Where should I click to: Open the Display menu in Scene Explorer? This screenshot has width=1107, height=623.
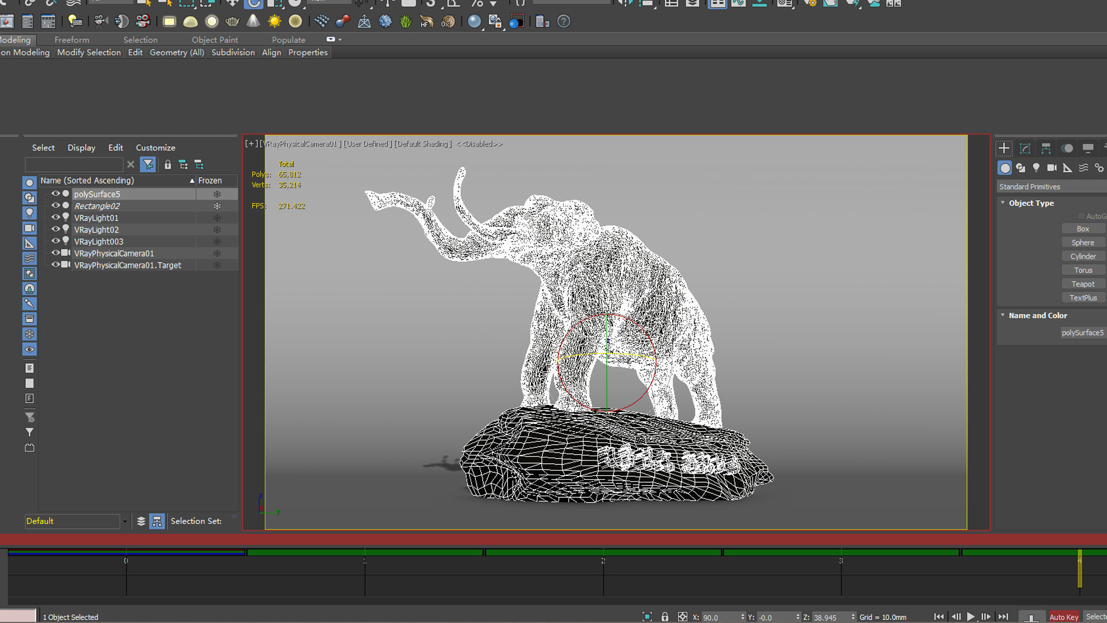tap(81, 148)
